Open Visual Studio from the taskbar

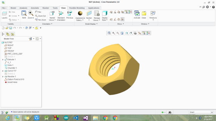click(x=85, y=118)
